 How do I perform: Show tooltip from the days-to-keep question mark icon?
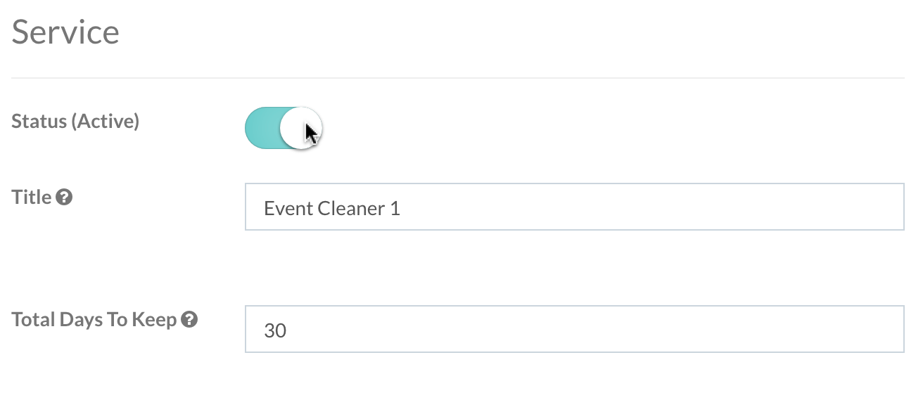pyautogui.click(x=189, y=320)
